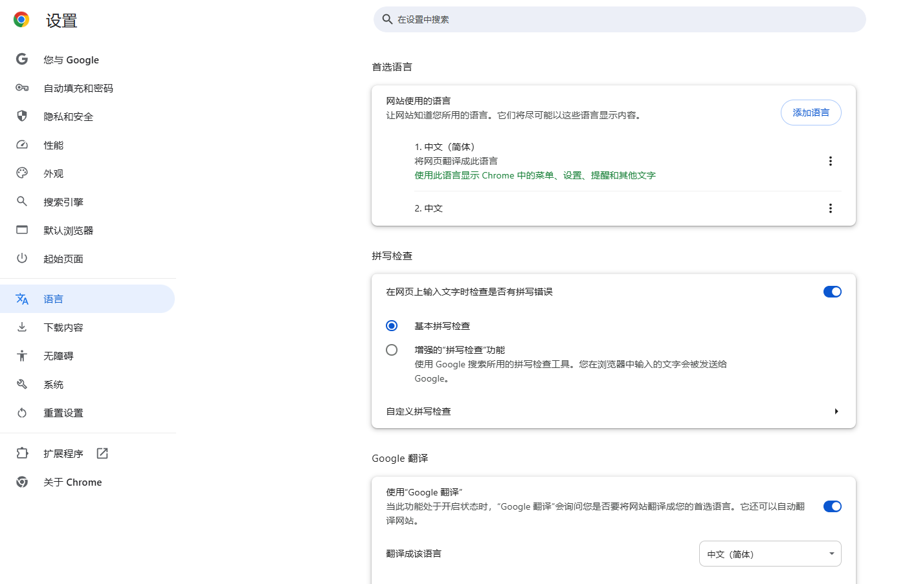Go to 自动填充和密码 settings
Image resolution: width=907 pixels, height=584 pixels.
[87, 88]
